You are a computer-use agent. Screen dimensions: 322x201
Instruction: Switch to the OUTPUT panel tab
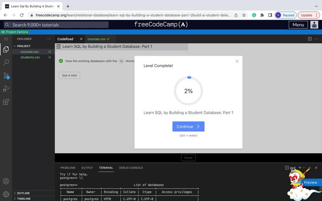pyautogui.click(x=87, y=168)
